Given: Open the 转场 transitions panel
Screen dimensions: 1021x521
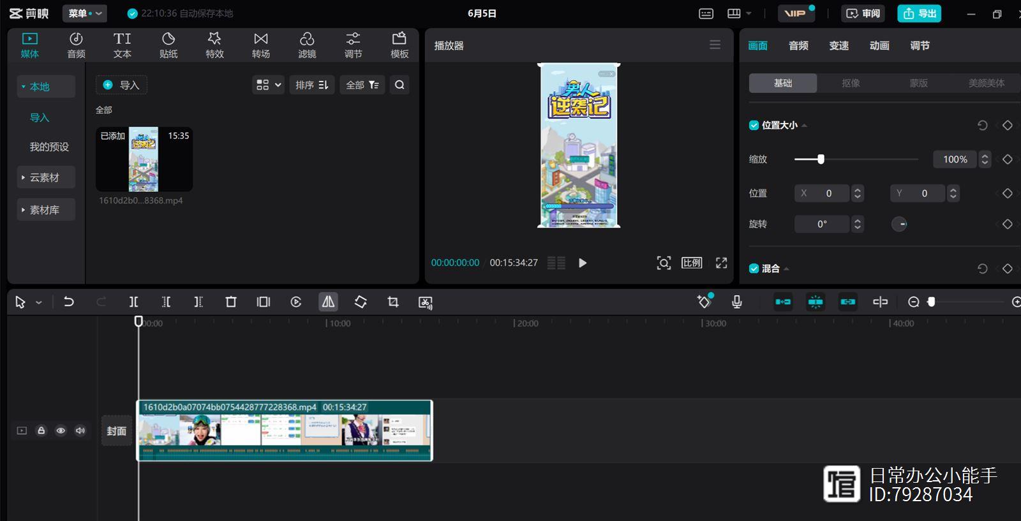Looking at the screenshot, I should point(261,45).
